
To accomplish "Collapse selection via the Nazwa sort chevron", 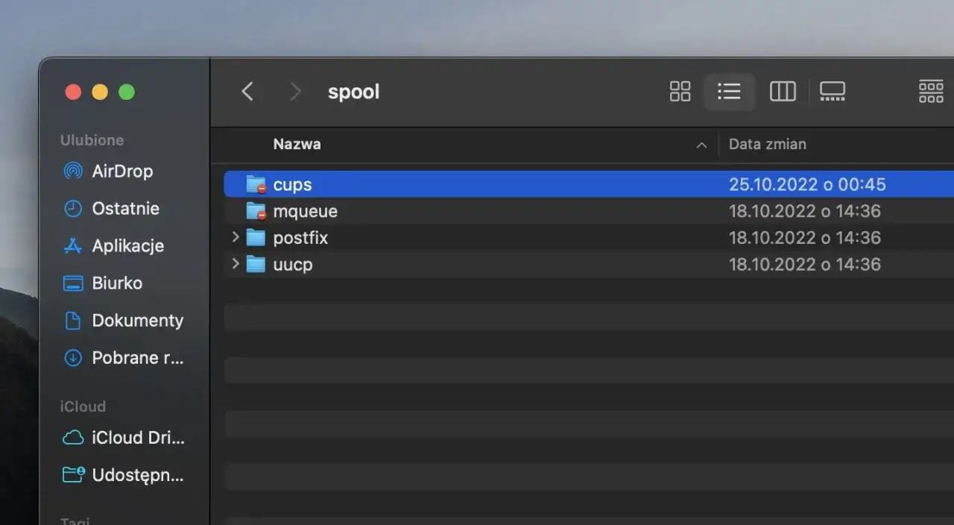I will tap(701, 145).
